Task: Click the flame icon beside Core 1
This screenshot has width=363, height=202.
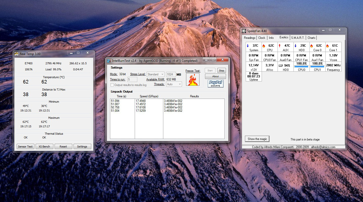Action: click(327, 46)
